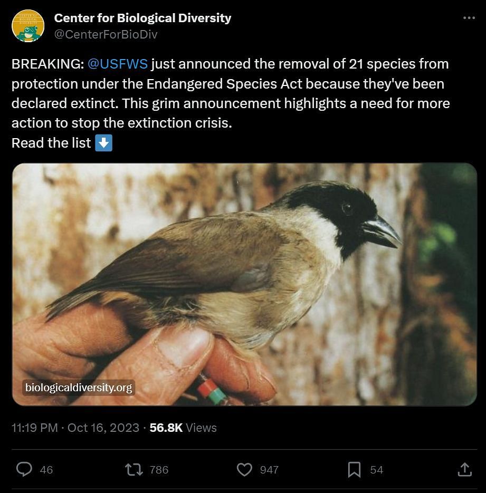
Task: Bookmark the tweet with the bookmark icon
Action: tap(354, 470)
